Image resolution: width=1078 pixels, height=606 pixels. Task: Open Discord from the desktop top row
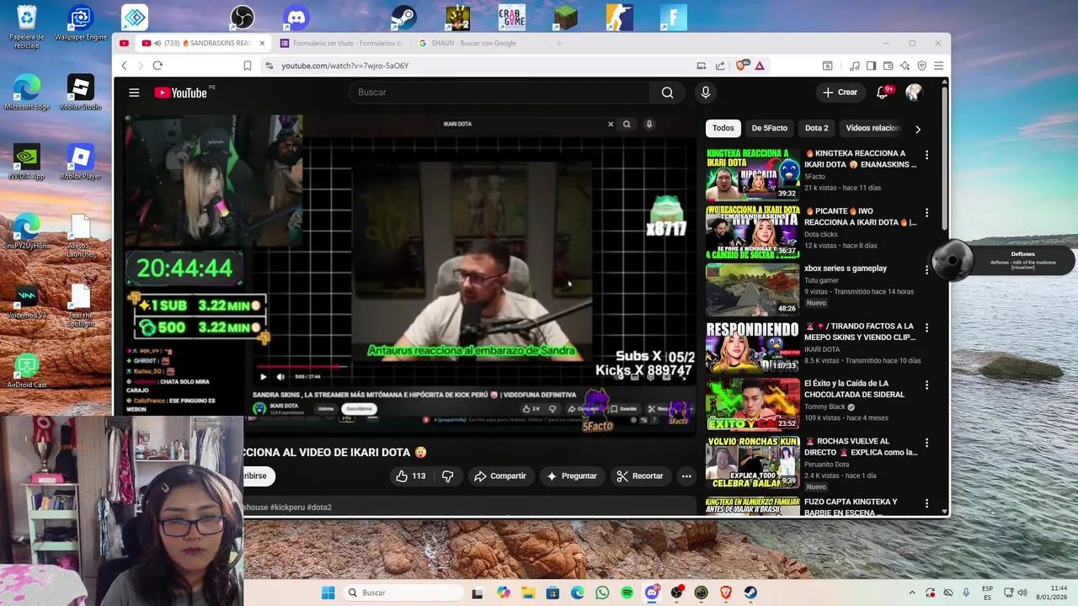click(296, 17)
